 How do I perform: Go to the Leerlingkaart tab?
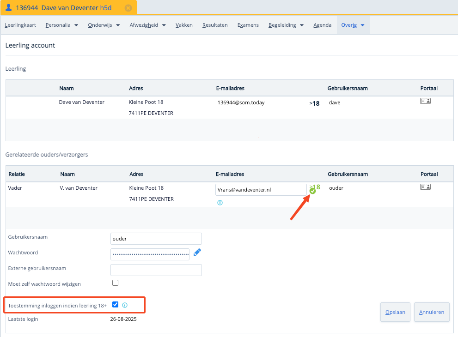20,25
